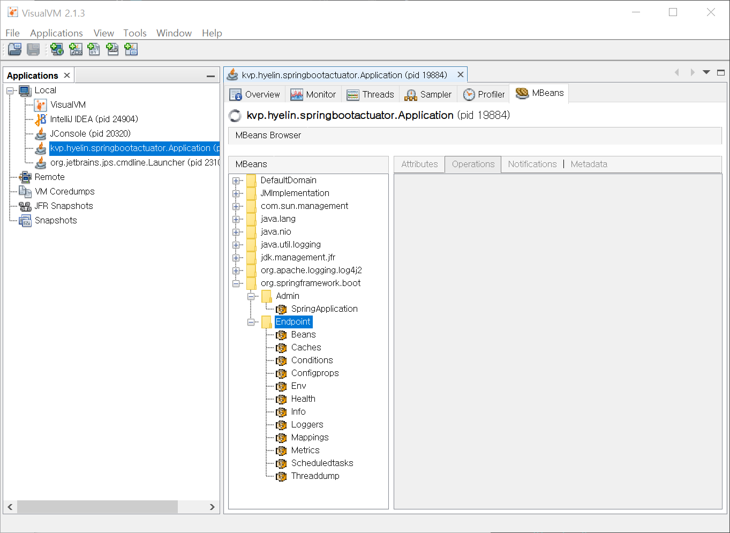
Task: Open the Operations tab
Action: (473, 164)
